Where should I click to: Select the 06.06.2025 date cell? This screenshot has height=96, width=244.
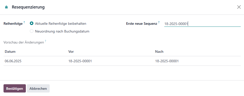[13, 61]
